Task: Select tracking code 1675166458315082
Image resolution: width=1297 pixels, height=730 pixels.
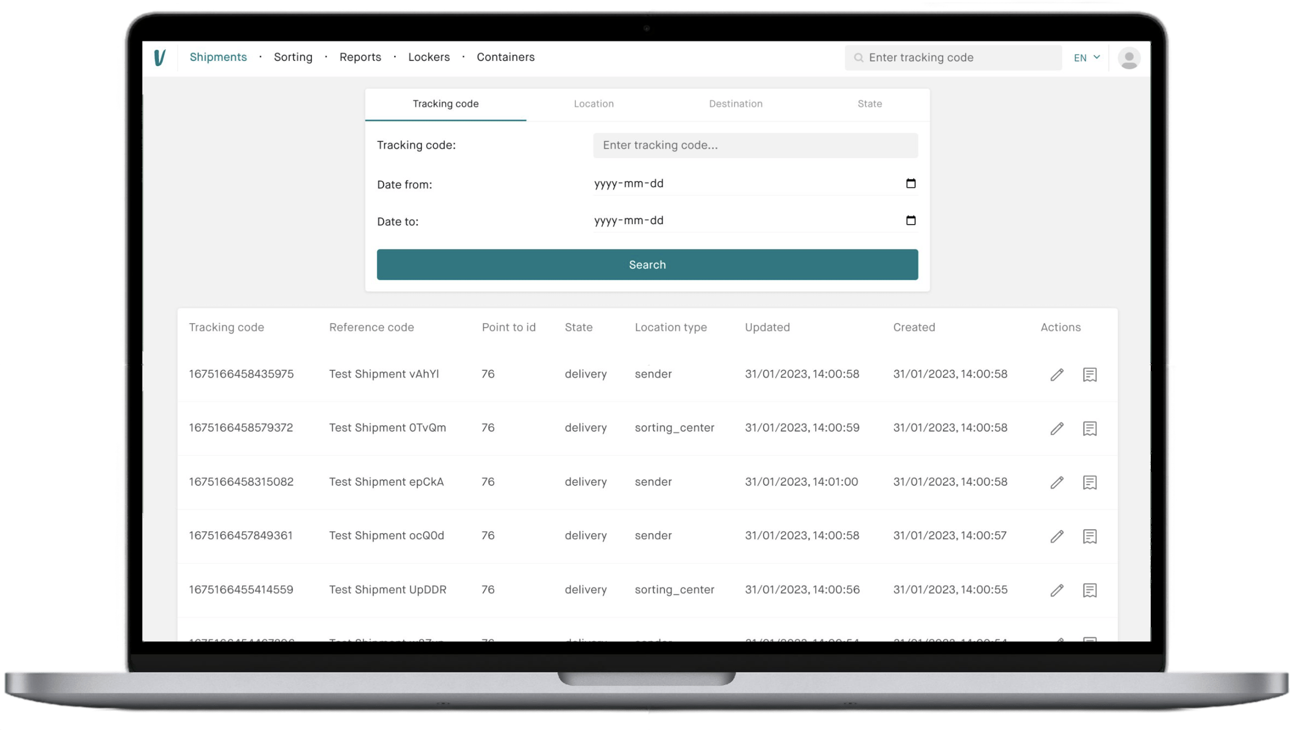Action: tap(241, 482)
